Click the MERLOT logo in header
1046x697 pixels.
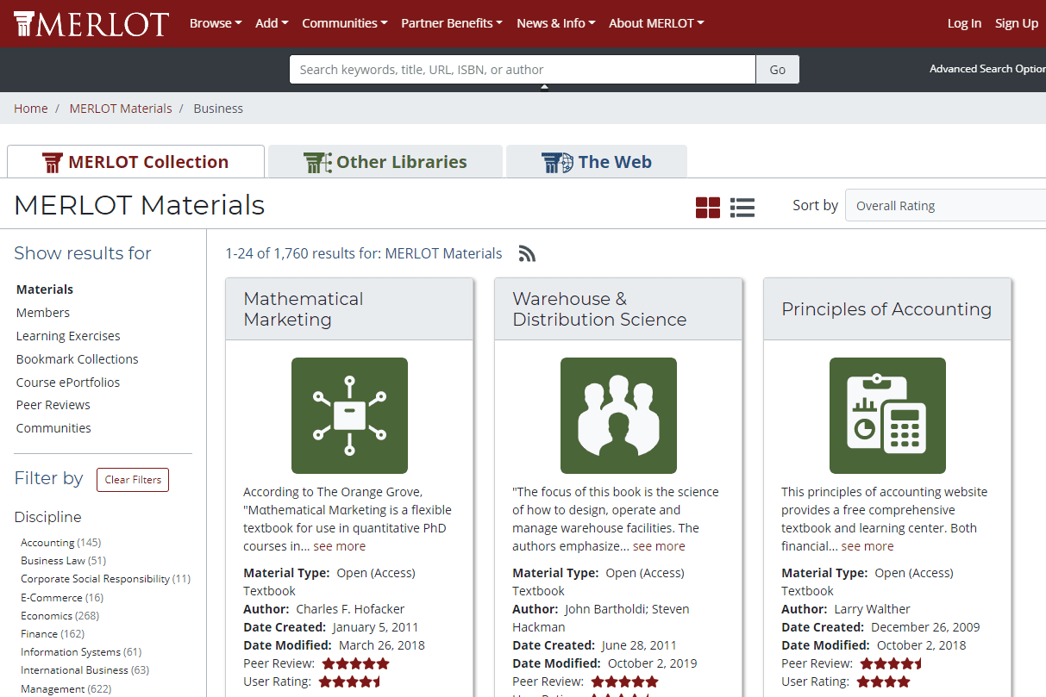pyautogui.click(x=91, y=23)
